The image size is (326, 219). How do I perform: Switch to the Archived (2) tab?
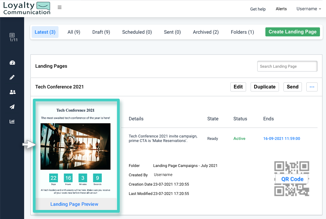pos(206,32)
